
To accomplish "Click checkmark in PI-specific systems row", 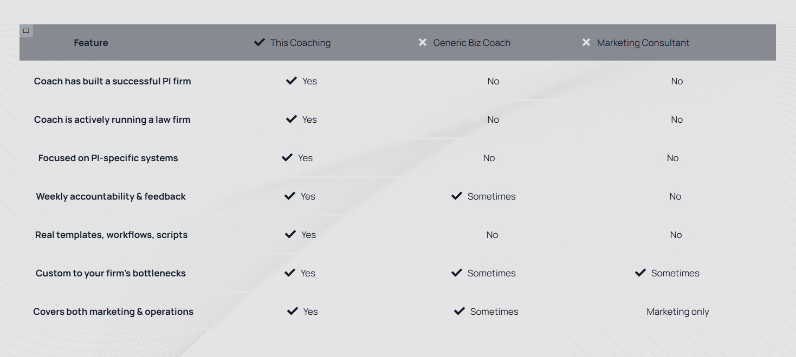I will click(x=287, y=157).
